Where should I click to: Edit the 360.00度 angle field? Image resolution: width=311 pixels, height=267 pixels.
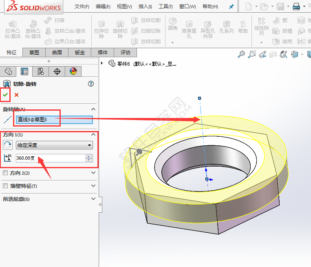coord(51,158)
